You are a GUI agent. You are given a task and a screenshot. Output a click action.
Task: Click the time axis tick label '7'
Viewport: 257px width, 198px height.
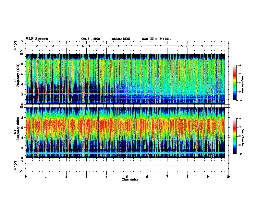pos(167,177)
